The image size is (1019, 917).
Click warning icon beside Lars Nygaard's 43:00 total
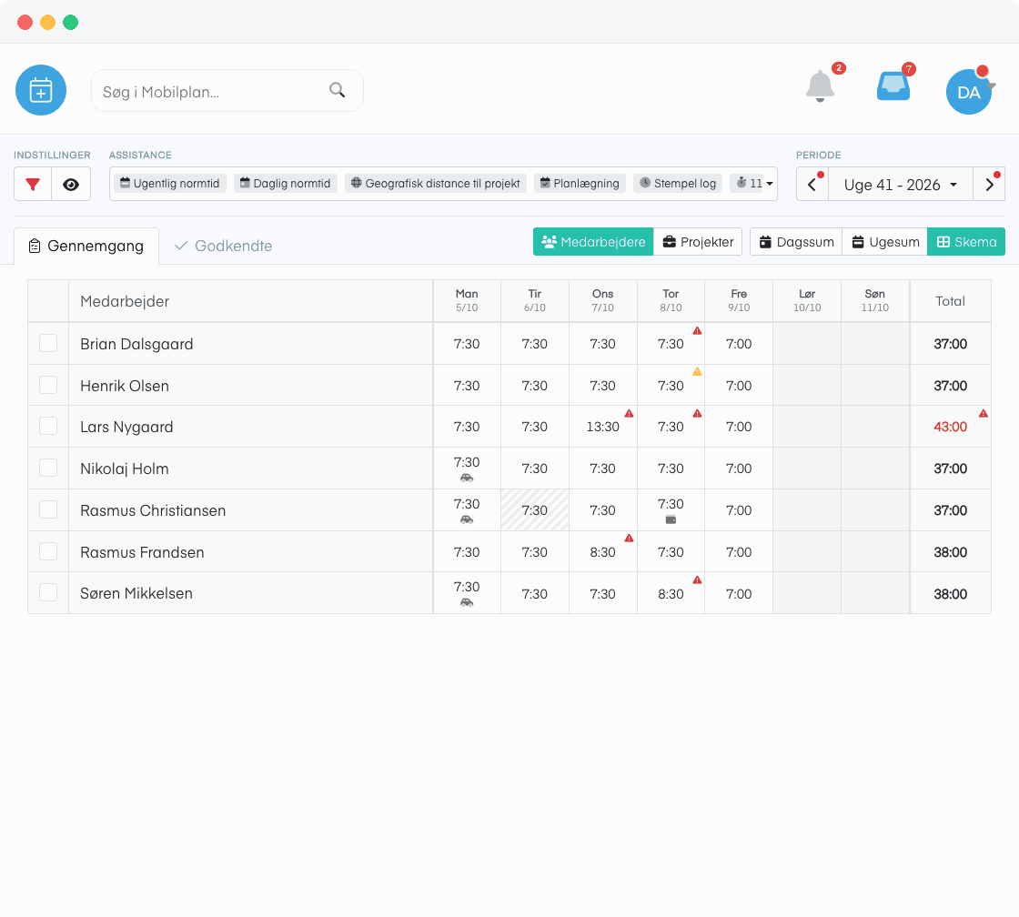point(984,413)
